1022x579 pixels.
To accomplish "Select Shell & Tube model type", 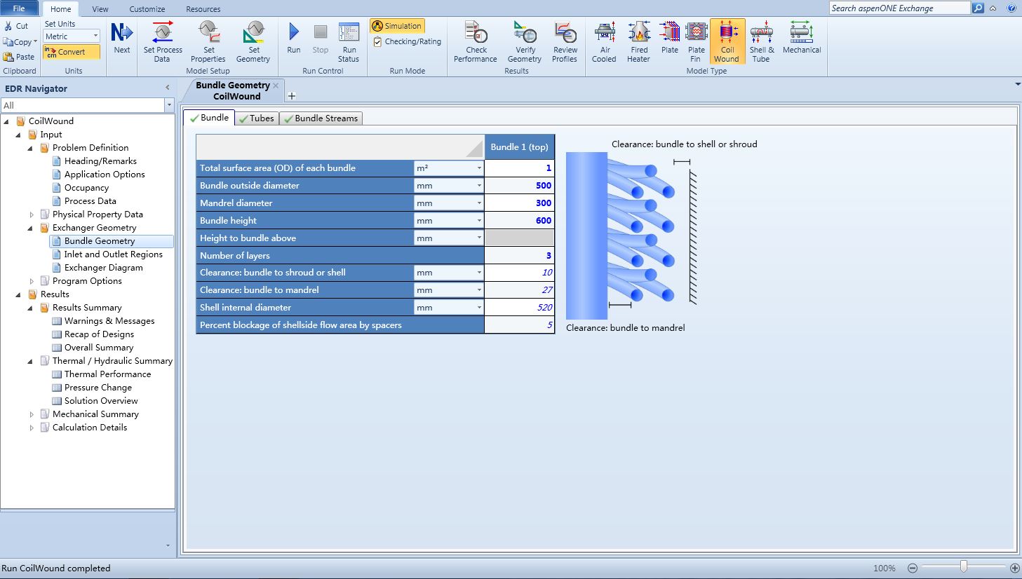I will click(762, 41).
